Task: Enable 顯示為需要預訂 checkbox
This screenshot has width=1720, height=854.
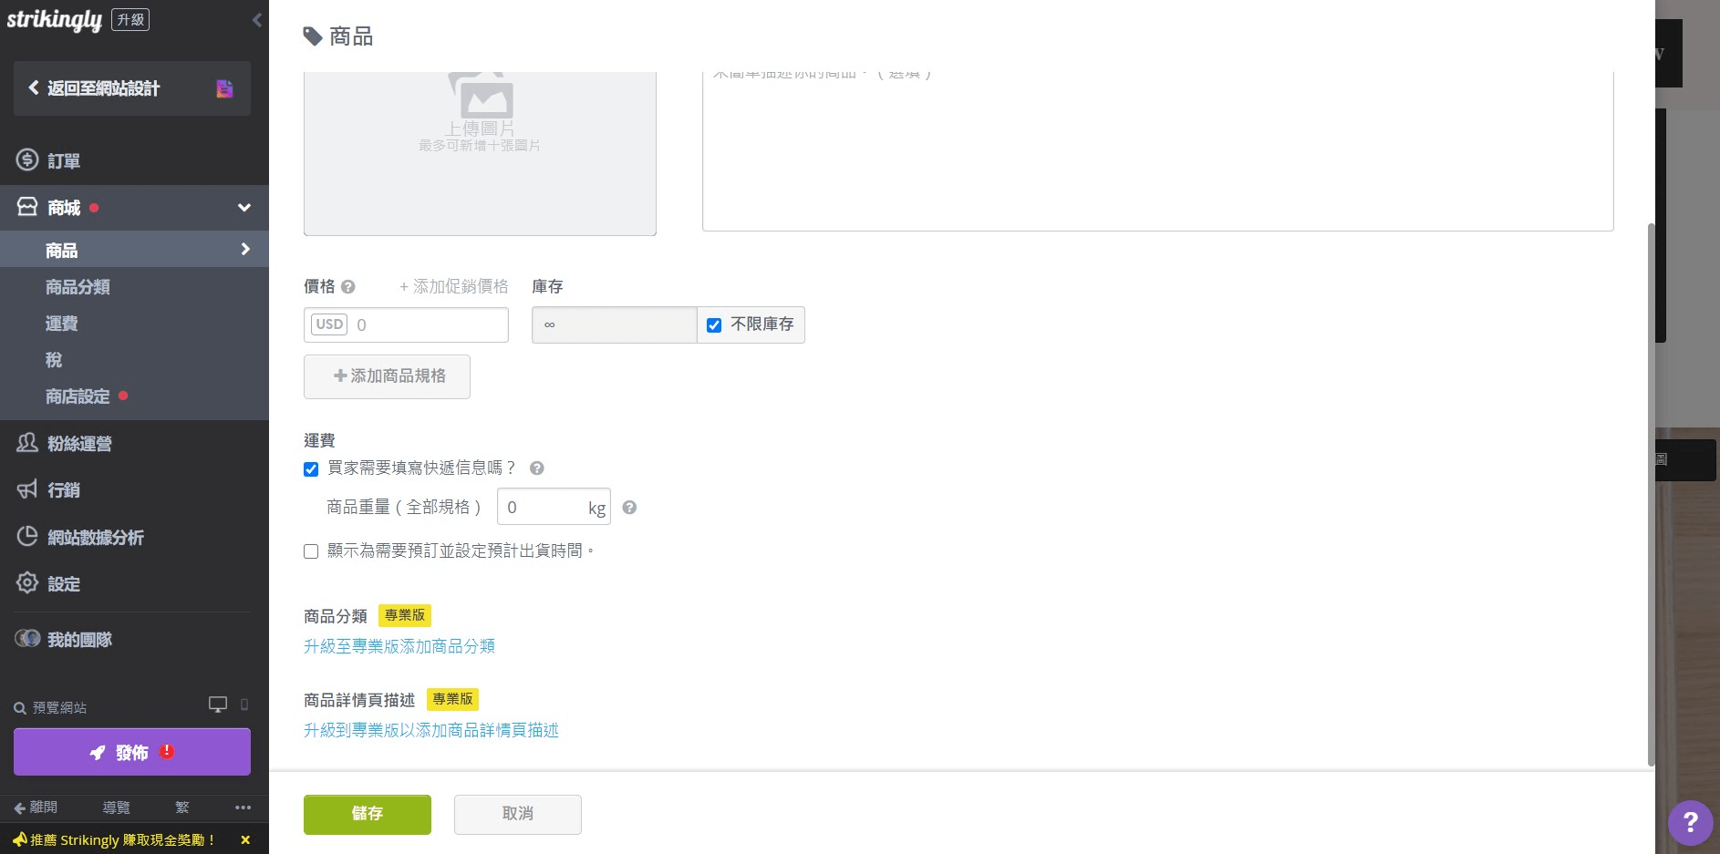Action: pyautogui.click(x=311, y=550)
